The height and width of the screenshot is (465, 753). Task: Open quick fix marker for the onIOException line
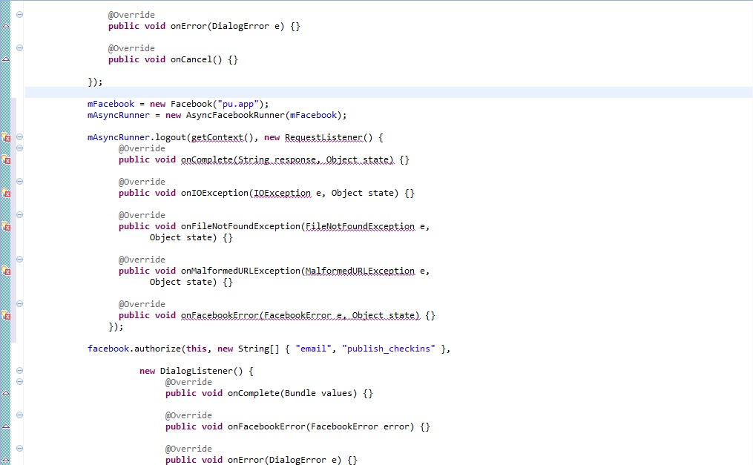click(5, 193)
